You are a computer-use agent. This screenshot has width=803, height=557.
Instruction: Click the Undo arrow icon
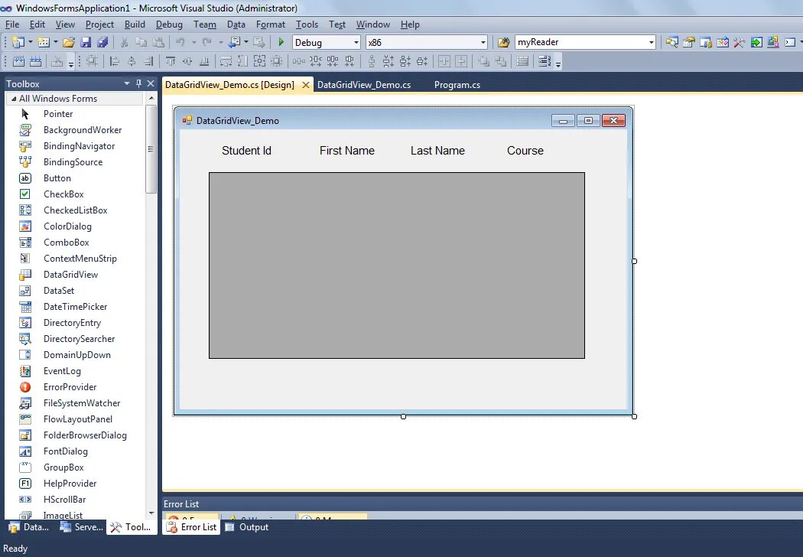pyautogui.click(x=180, y=43)
